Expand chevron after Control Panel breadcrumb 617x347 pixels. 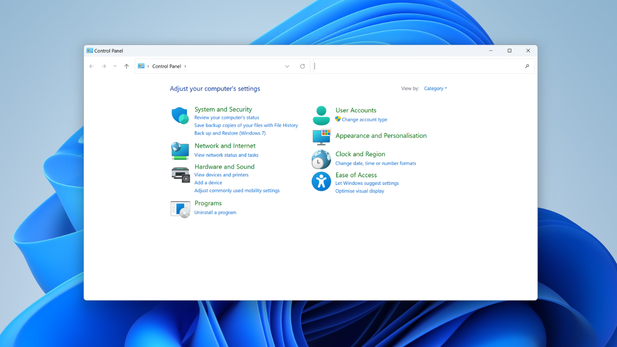coord(185,67)
